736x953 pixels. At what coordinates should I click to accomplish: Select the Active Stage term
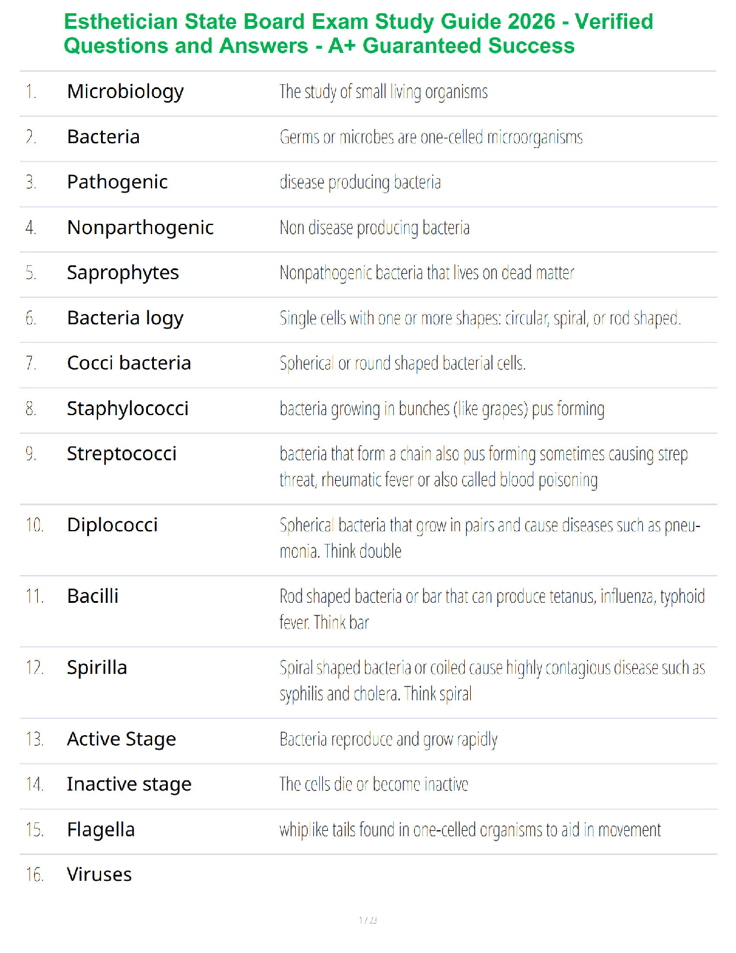tap(121, 739)
